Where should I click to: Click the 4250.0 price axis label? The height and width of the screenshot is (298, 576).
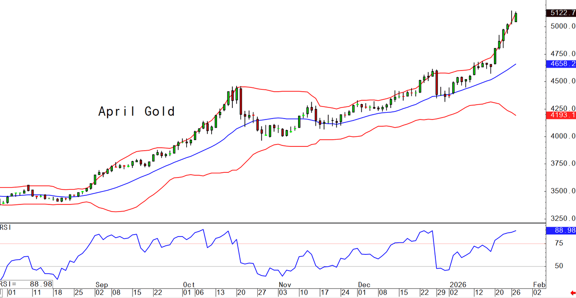[x=563, y=108]
